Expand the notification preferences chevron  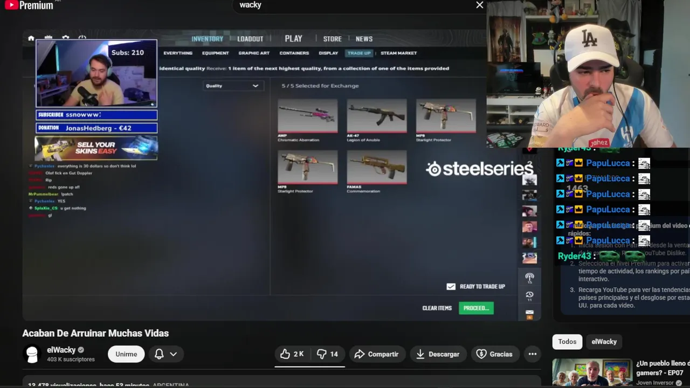pyautogui.click(x=174, y=354)
